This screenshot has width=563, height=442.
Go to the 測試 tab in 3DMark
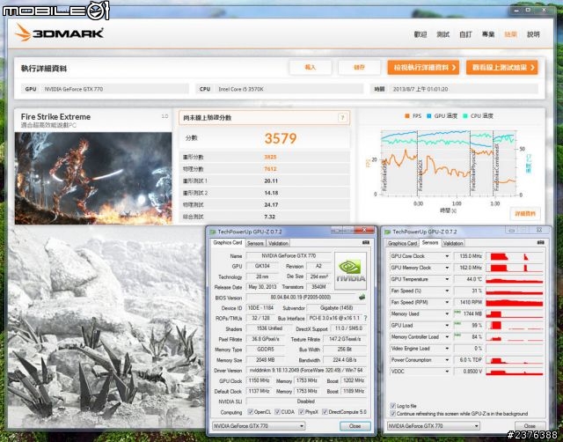click(x=442, y=34)
